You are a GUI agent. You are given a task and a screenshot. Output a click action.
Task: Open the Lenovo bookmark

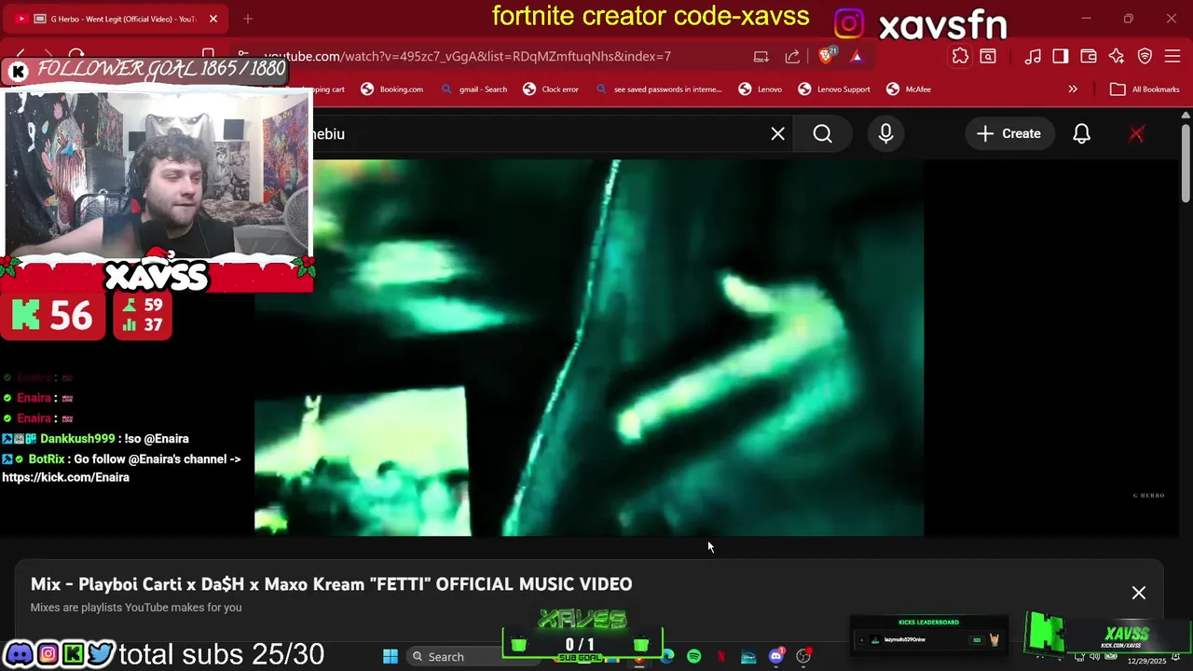pos(761,89)
